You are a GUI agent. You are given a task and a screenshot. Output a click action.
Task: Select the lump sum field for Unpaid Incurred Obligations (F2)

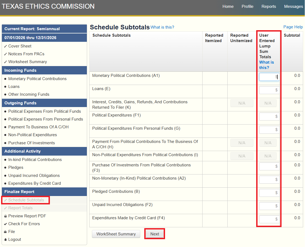[x=269, y=206]
